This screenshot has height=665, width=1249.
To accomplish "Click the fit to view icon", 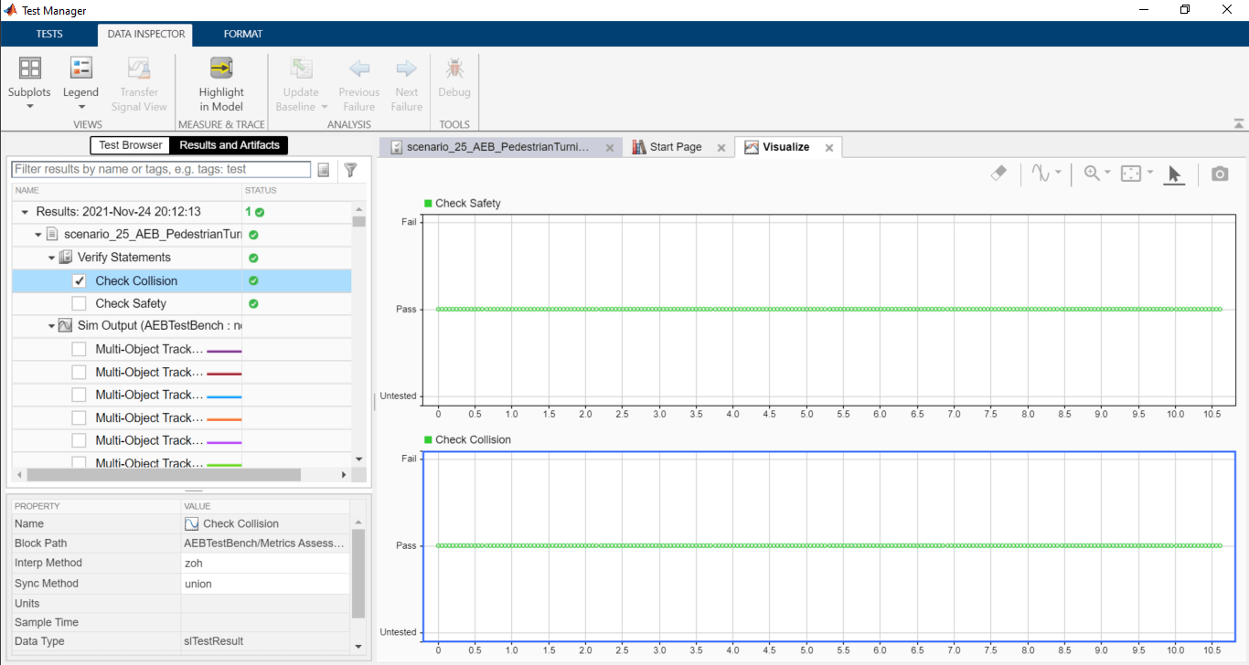I will coord(1132,174).
